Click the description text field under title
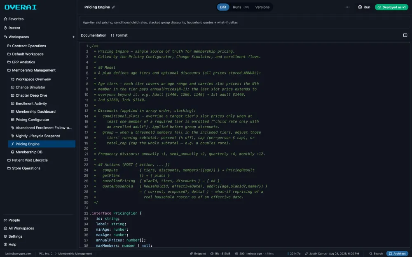 (x=244, y=23)
